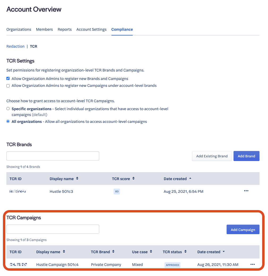The image size is (268, 276).
Task: Sort campaigns by TCR Brand
Action: (x=113, y=252)
